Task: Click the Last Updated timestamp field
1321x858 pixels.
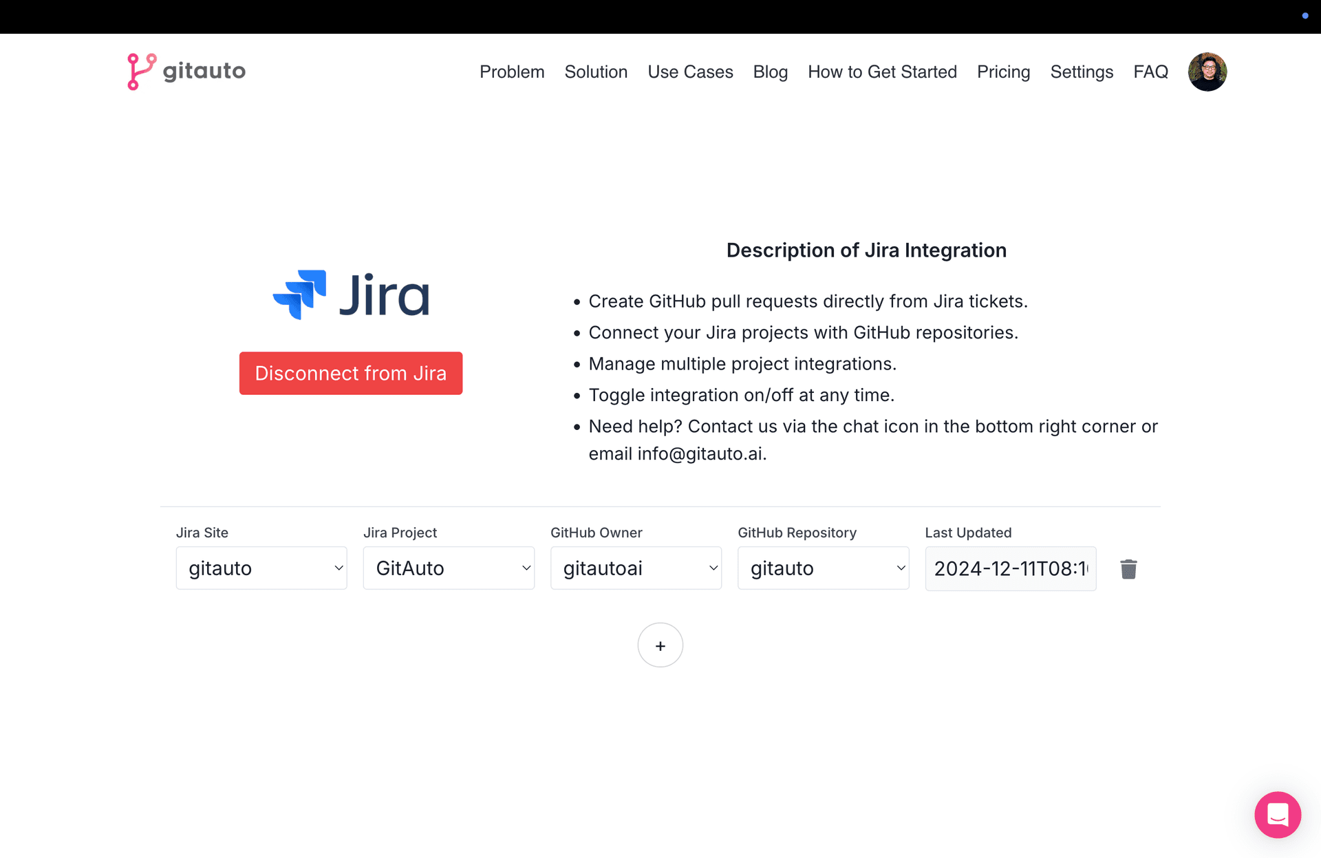Action: click(x=1010, y=569)
